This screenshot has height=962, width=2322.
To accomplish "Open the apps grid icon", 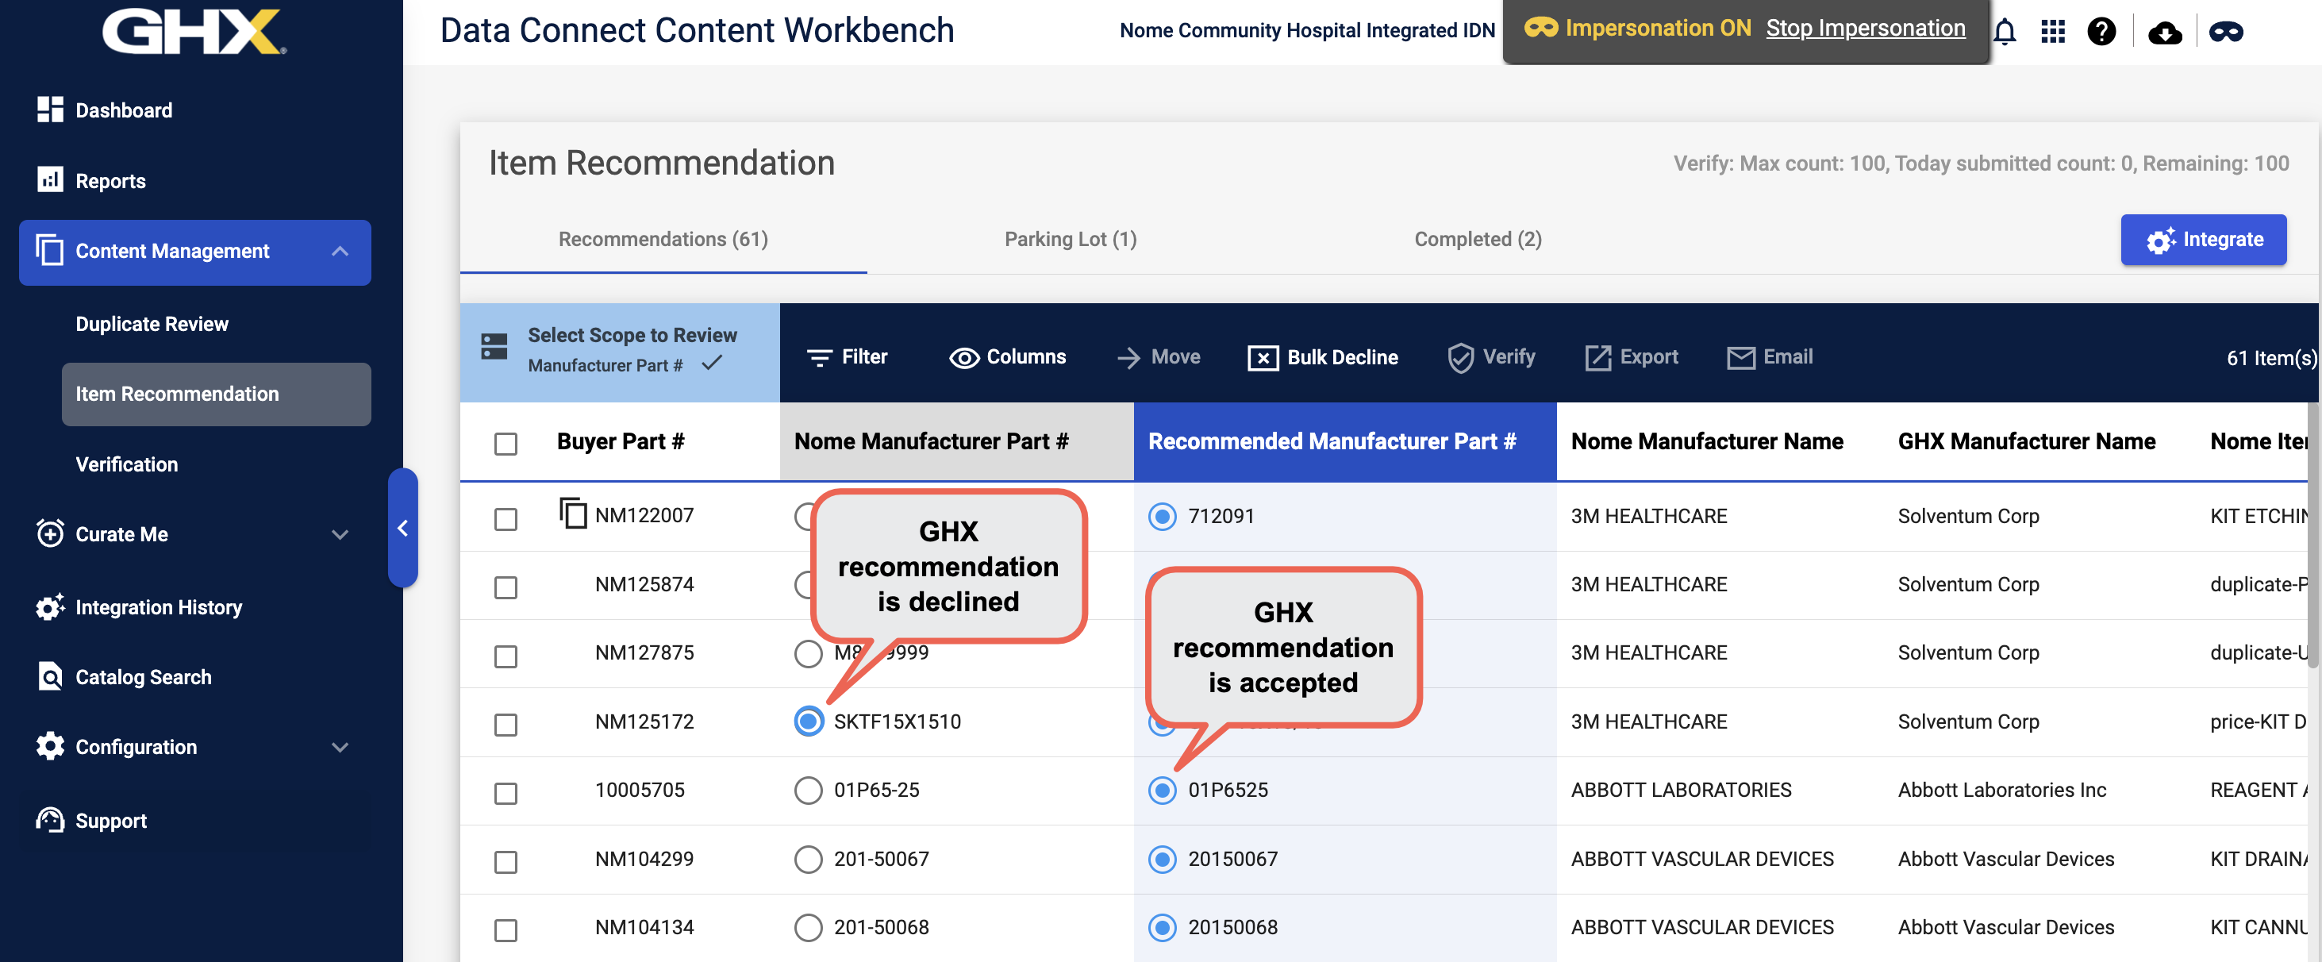I will [2052, 32].
